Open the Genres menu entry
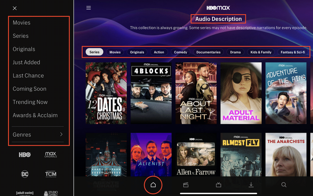 (38, 135)
